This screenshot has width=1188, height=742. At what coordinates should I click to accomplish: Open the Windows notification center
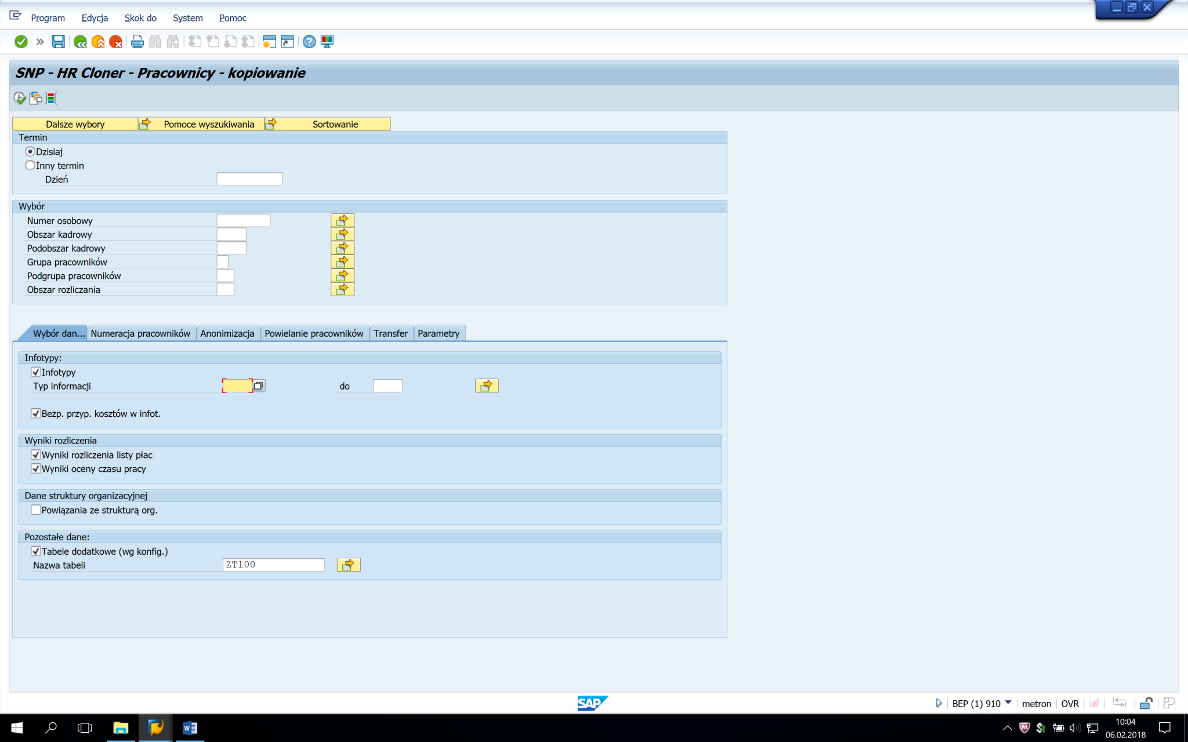click(1164, 728)
